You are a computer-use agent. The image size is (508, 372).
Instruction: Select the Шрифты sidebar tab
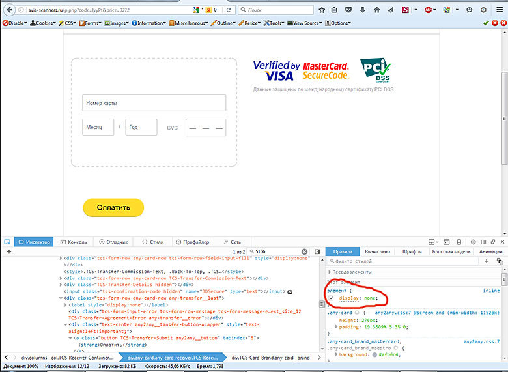tap(412, 251)
